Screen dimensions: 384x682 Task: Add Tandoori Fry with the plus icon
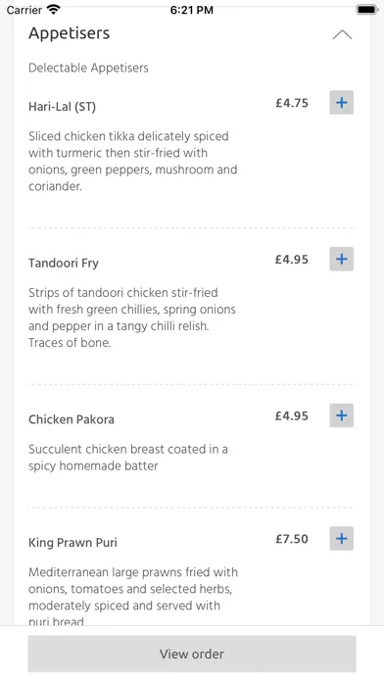341,260
